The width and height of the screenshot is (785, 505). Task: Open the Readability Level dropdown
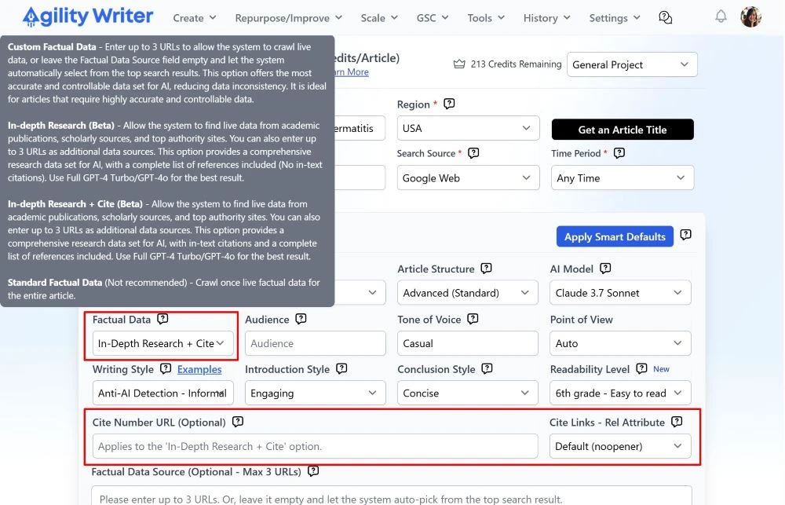[x=620, y=393]
